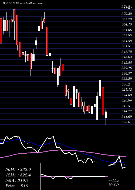The image size is (135, 190).
Task: Click the 5MA : 319.7 reading
Action: (x=17, y=180)
